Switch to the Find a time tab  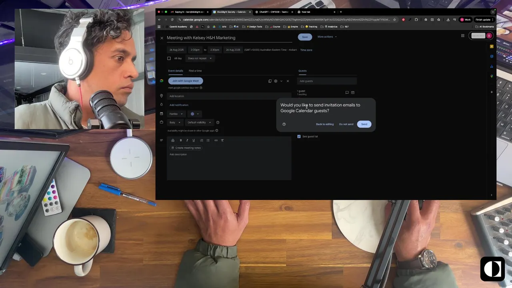pos(195,71)
